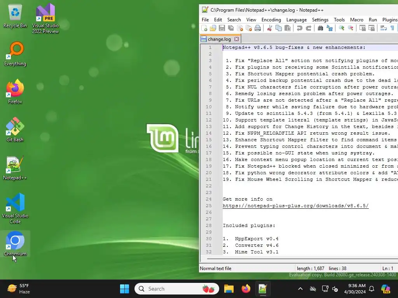This screenshot has height=298, width=398.
Task: Click the Close document toolbar icon
Action: (240, 28)
